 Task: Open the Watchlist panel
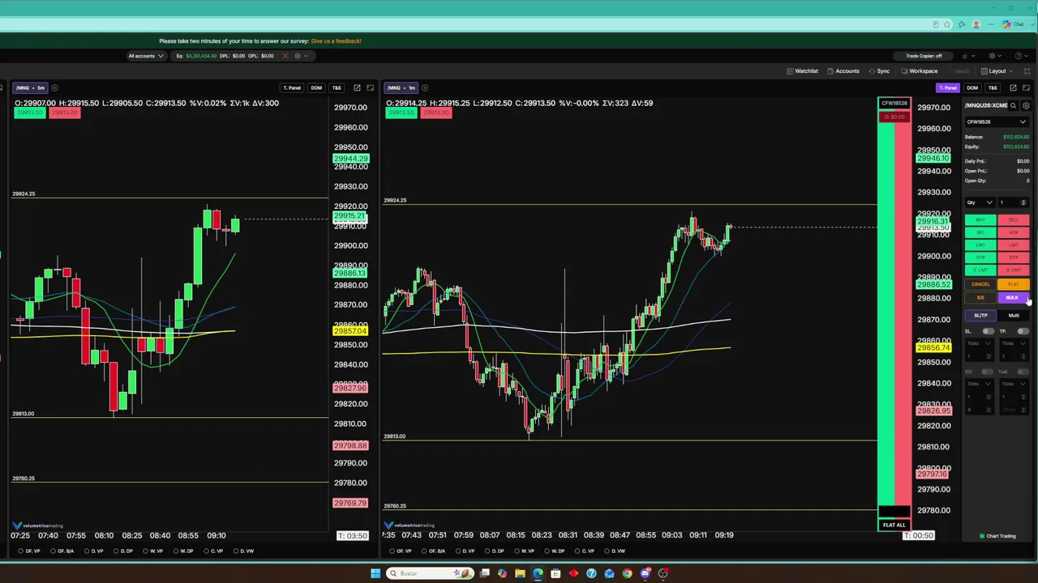803,71
